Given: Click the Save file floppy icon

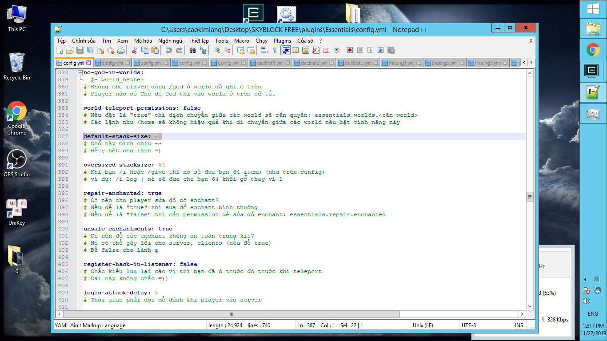Looking at the screenshot, I should pyautogui.click(x=80, y=50).
